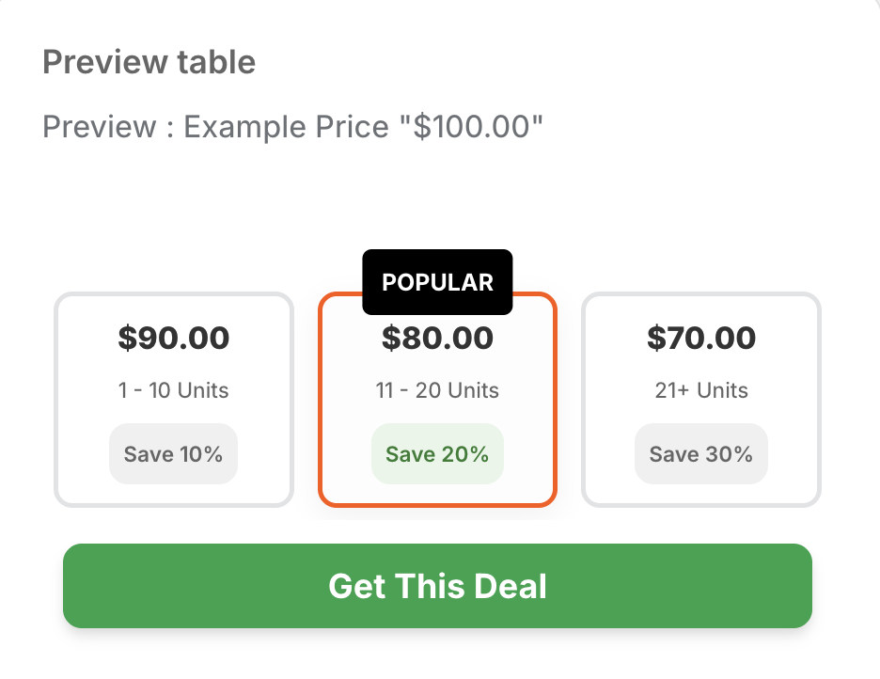Screen dimensions: 880x679
Task: Click the Save 10% badge
Action: (x=173, y=454)
